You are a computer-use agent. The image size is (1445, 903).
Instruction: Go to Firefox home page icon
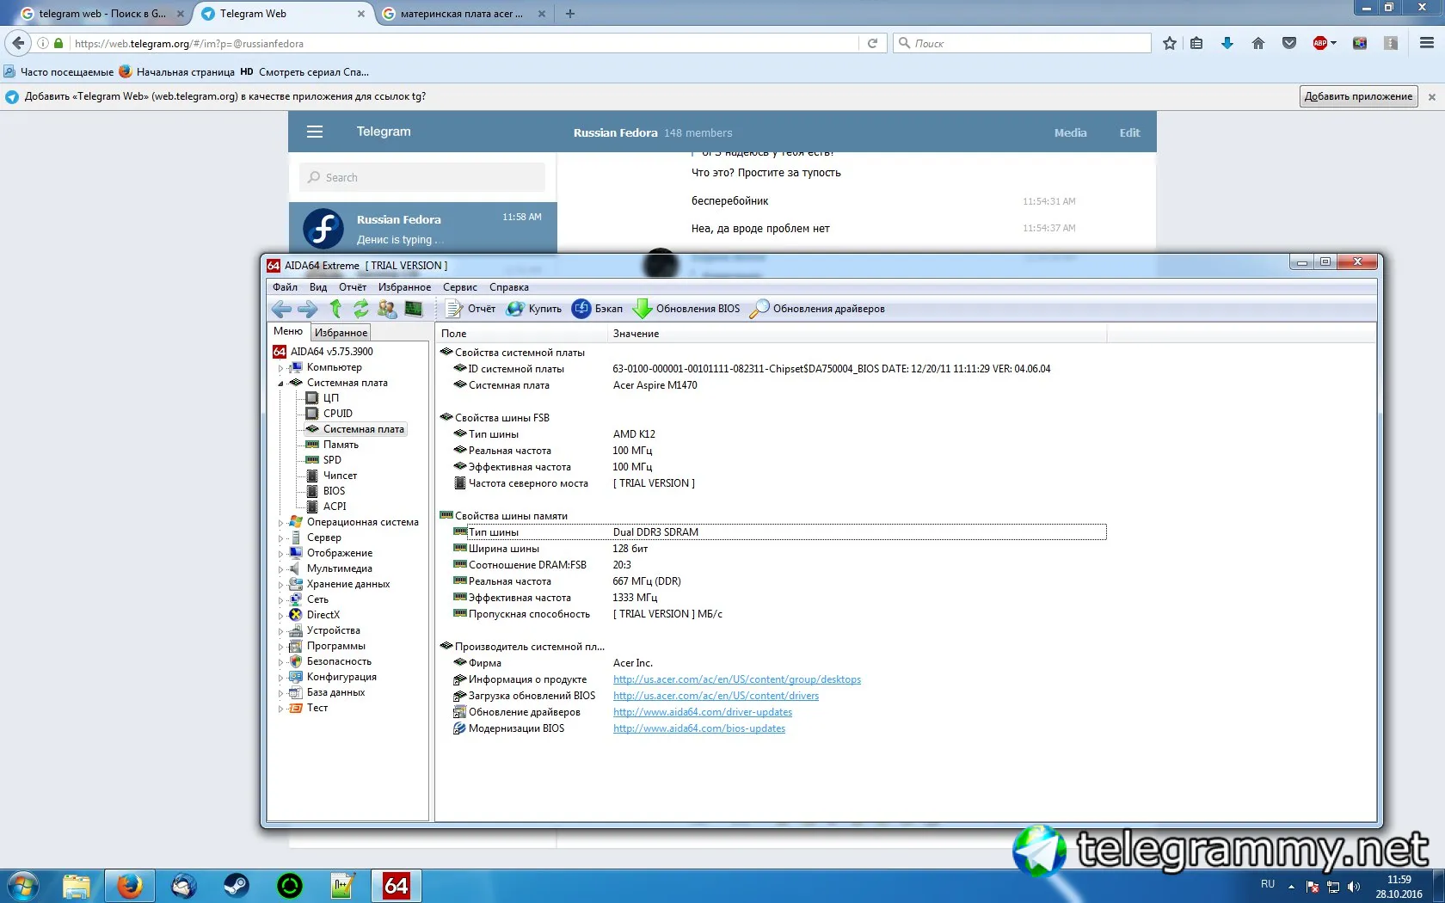click(x=1258, y=43)
